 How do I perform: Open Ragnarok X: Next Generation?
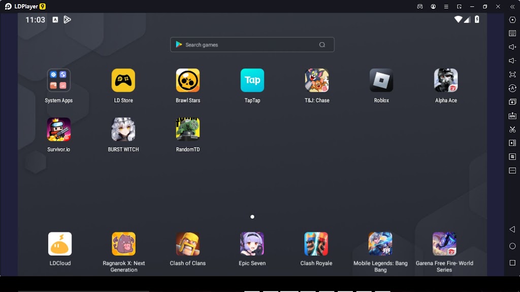124,244
